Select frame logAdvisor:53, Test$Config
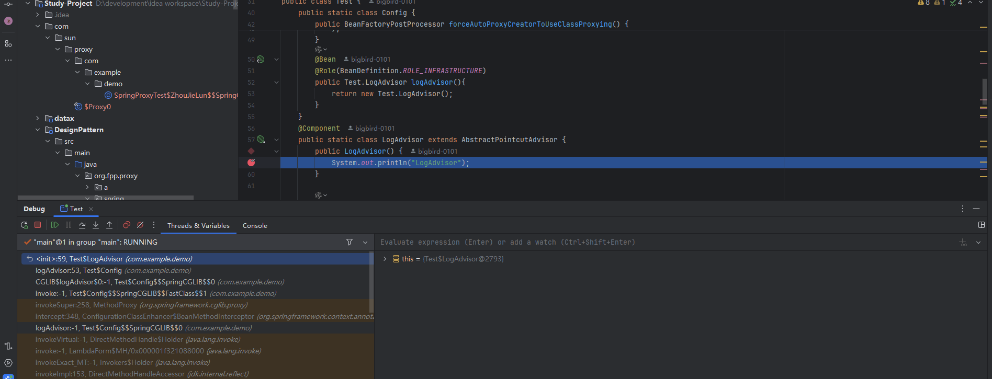The image size is (992, 379). tap(196, 270)
